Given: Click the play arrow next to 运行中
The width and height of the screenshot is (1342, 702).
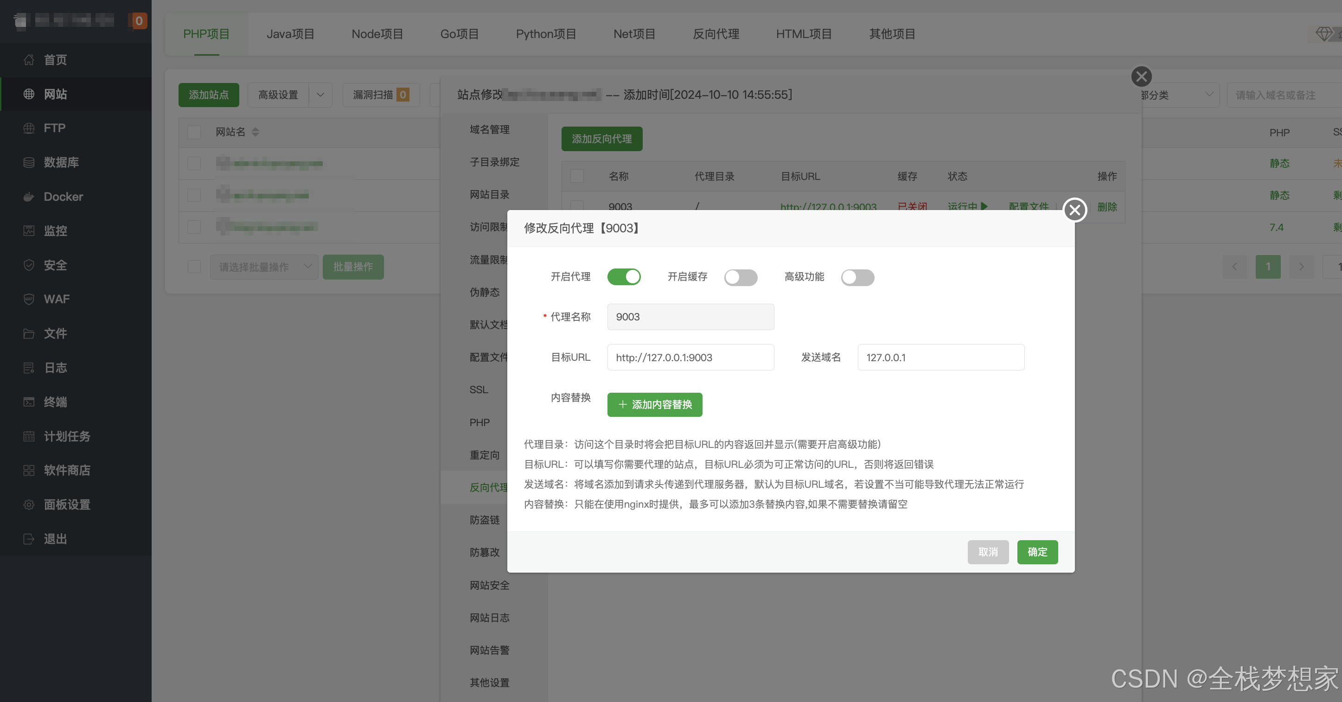Looking at the screenshot, I should (x=984, y=206).
